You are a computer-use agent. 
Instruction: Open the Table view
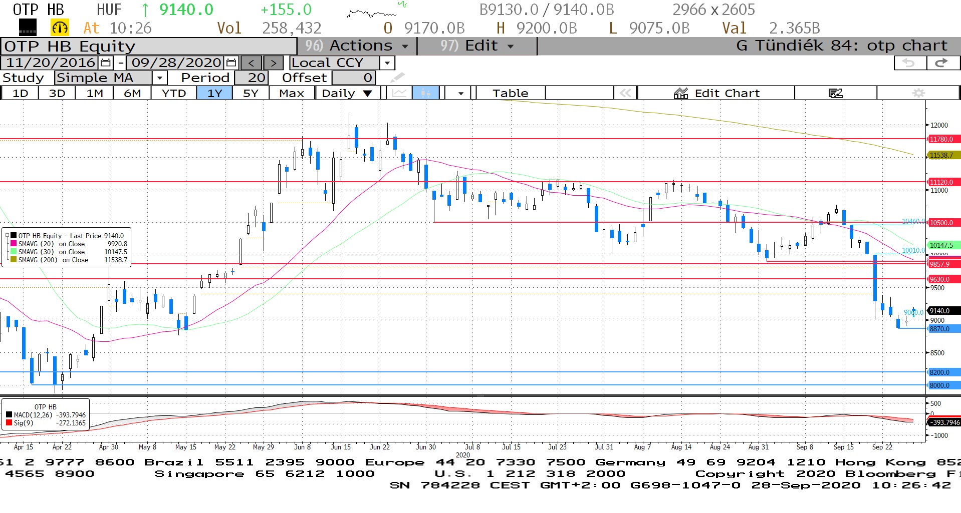coord(510,93)
